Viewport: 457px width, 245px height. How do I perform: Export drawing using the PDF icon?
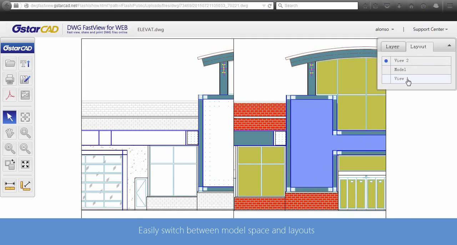tap(10, 95)
